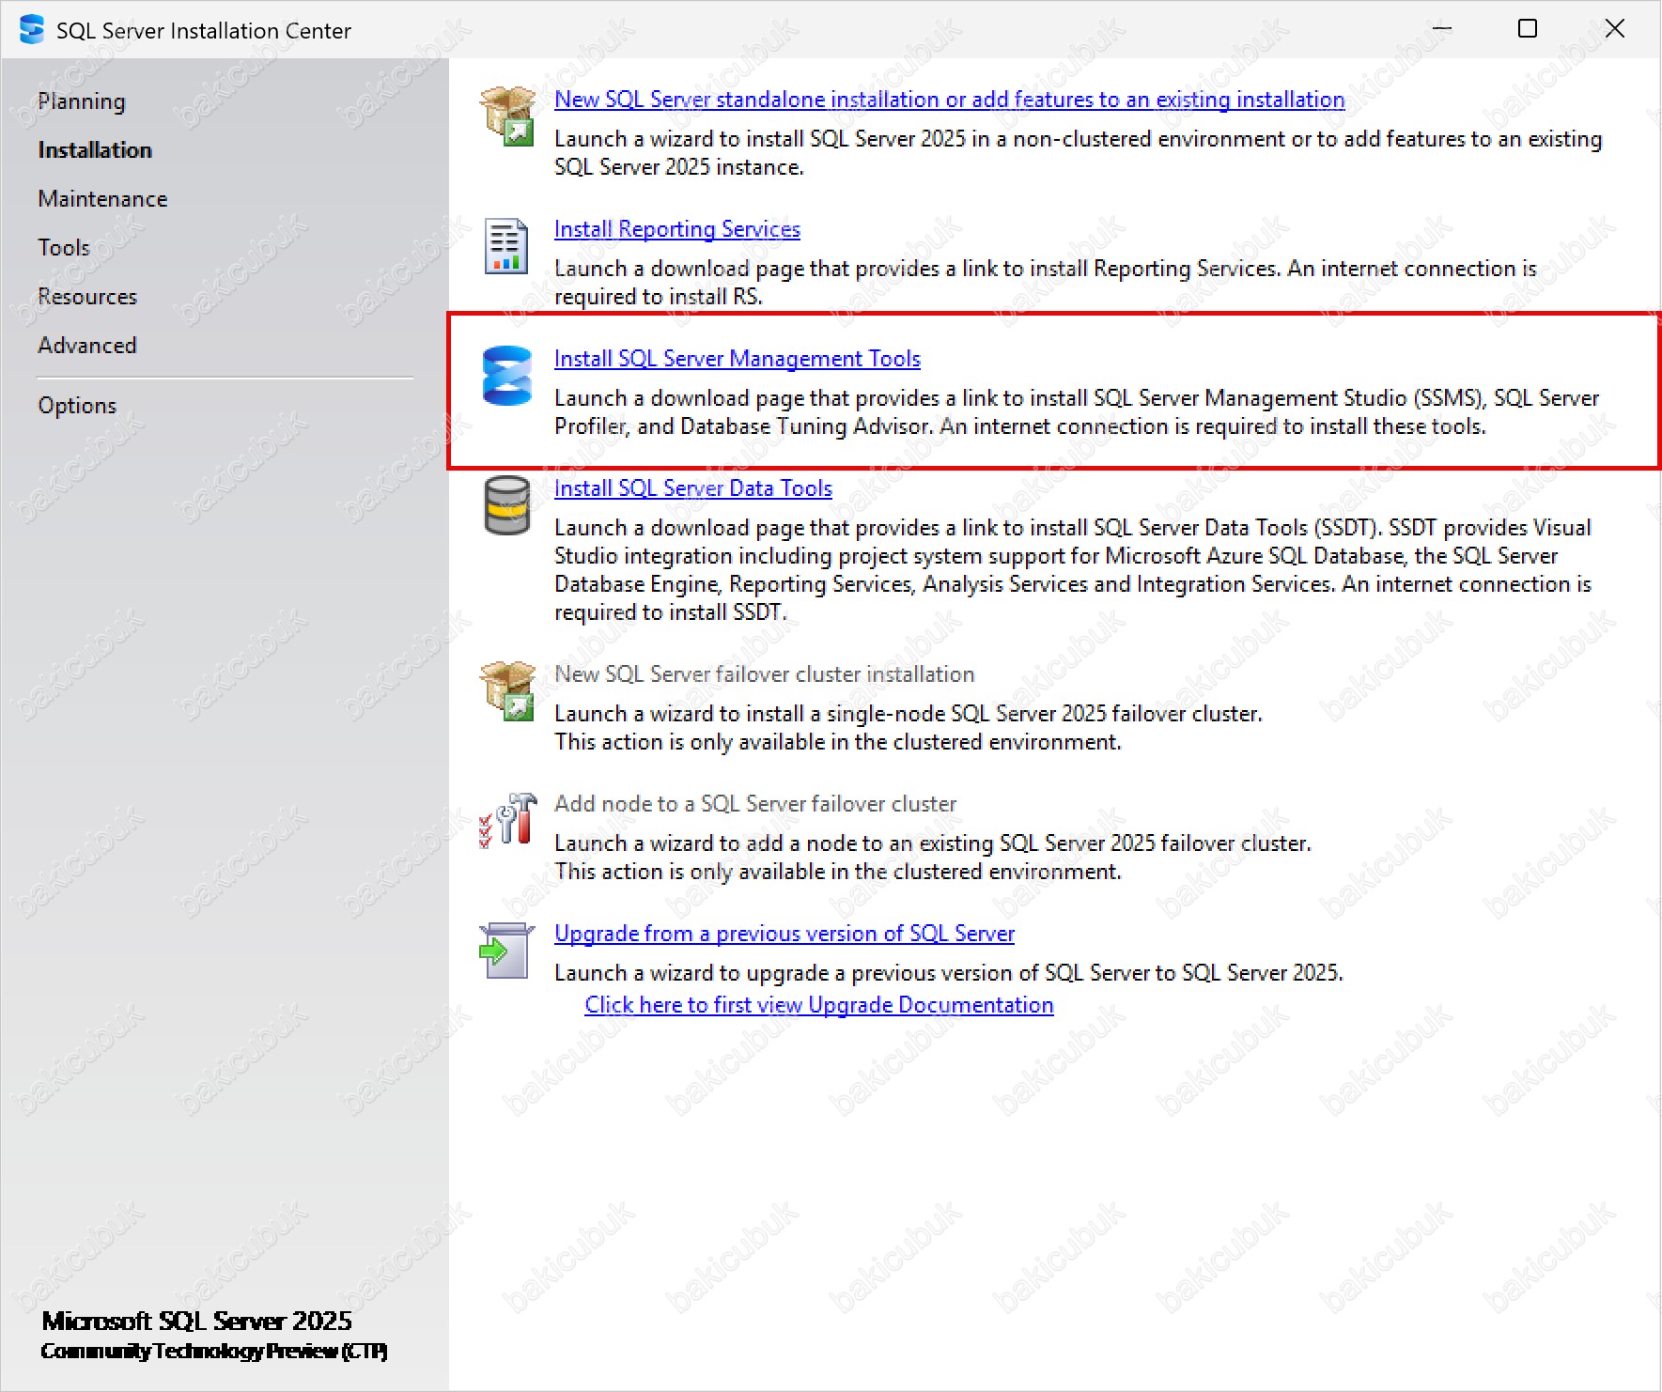Click the upgrade green arrow icon

506,951
